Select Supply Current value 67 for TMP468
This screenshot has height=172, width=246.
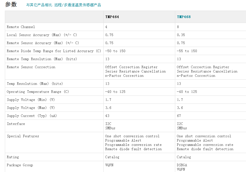pos(179,116)
